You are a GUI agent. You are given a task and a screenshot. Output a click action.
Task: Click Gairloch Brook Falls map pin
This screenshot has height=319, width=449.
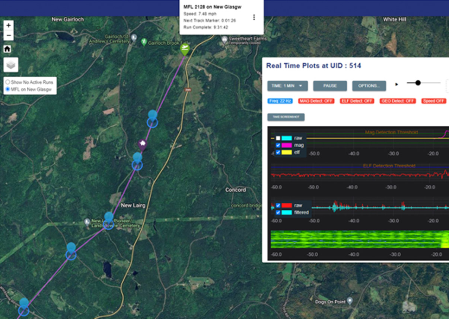coord(144,42)
